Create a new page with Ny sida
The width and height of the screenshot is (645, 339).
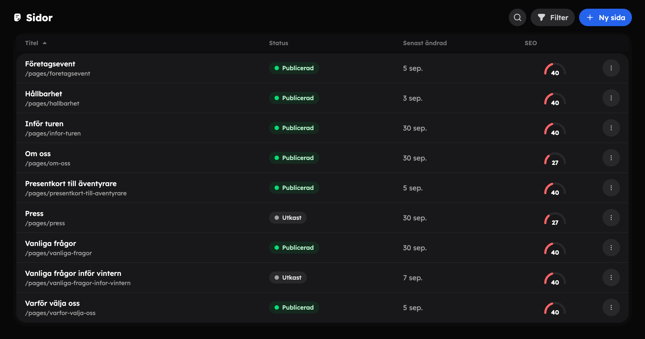(605, 17)
